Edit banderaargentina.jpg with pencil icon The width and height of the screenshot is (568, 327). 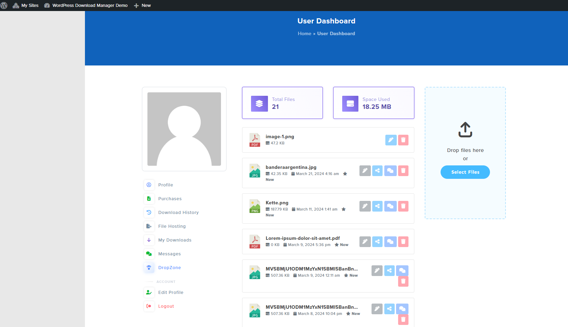[x=365, y=171]
